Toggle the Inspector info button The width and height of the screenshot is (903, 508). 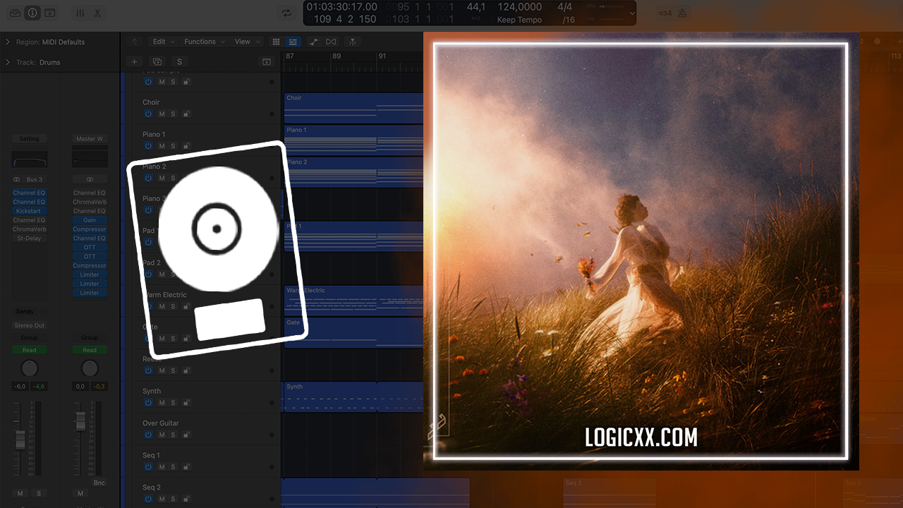point(32,13)
